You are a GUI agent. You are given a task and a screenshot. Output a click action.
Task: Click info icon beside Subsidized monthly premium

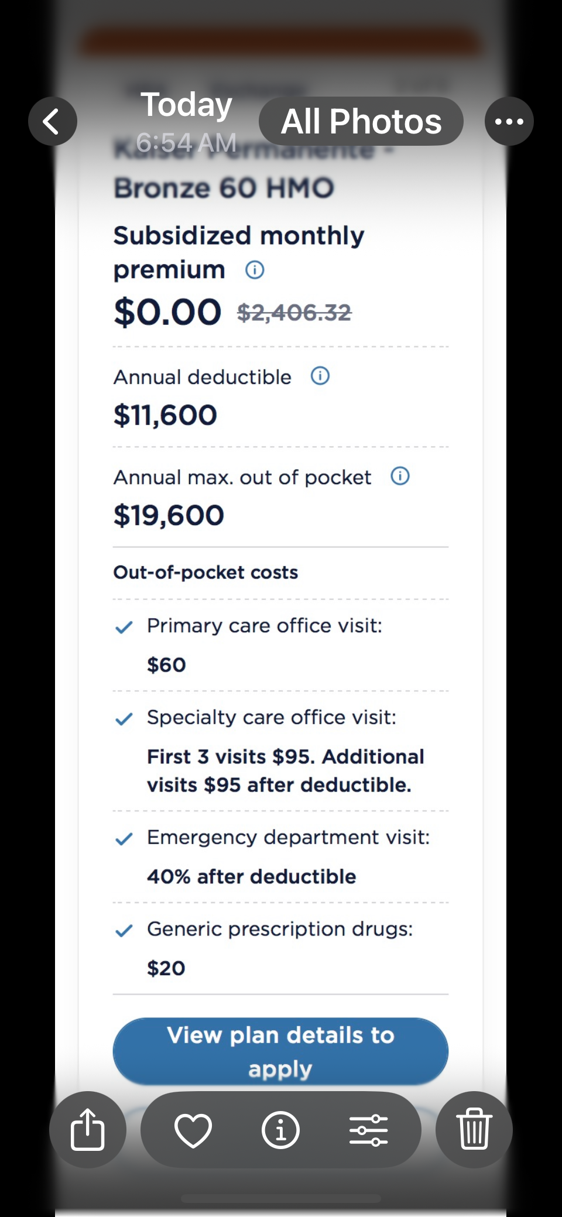click(x=255, y=270)
